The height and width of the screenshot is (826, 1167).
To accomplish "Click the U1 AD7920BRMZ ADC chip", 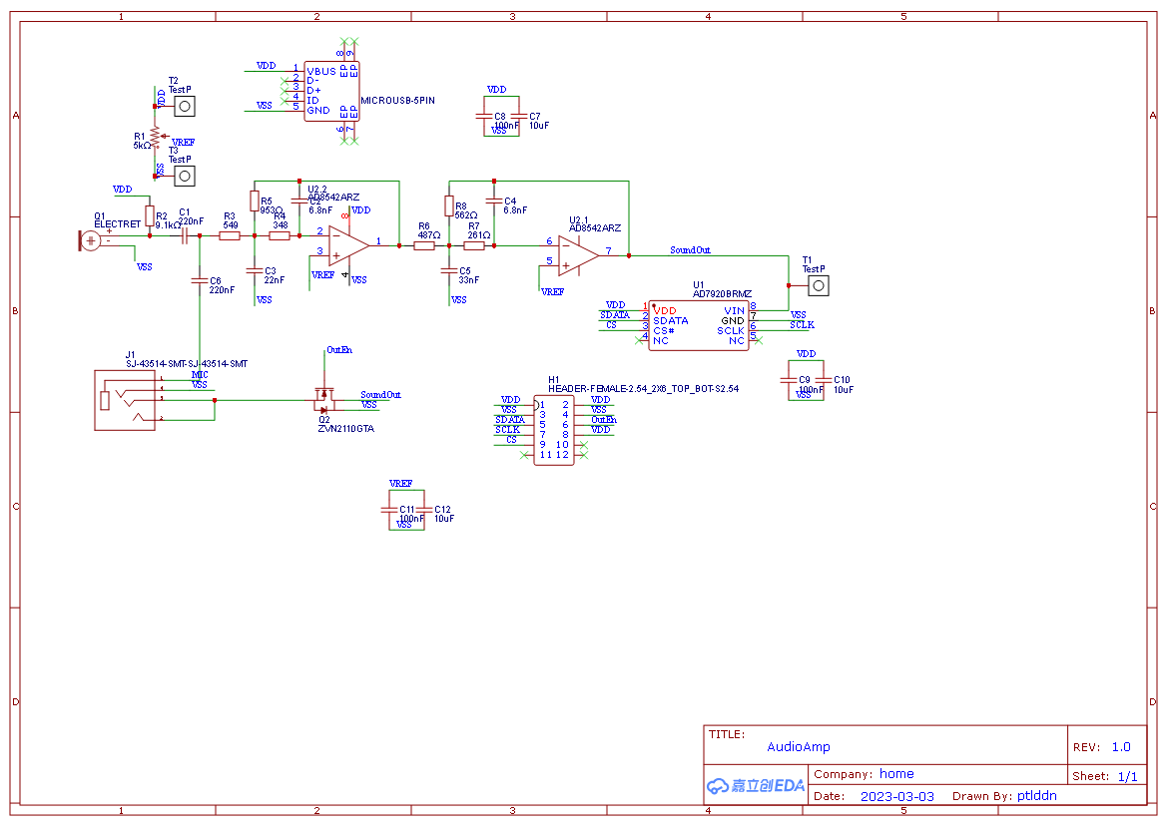I will click(698, 325).
